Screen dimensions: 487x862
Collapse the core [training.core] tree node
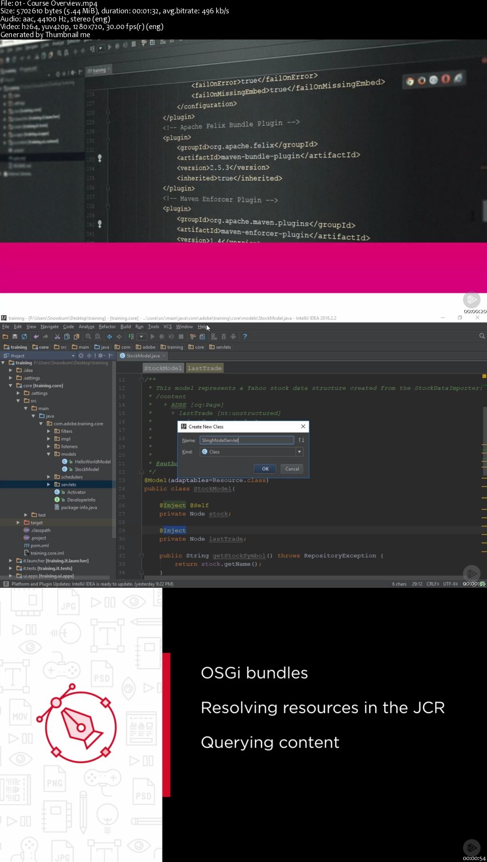coord(10,386)
